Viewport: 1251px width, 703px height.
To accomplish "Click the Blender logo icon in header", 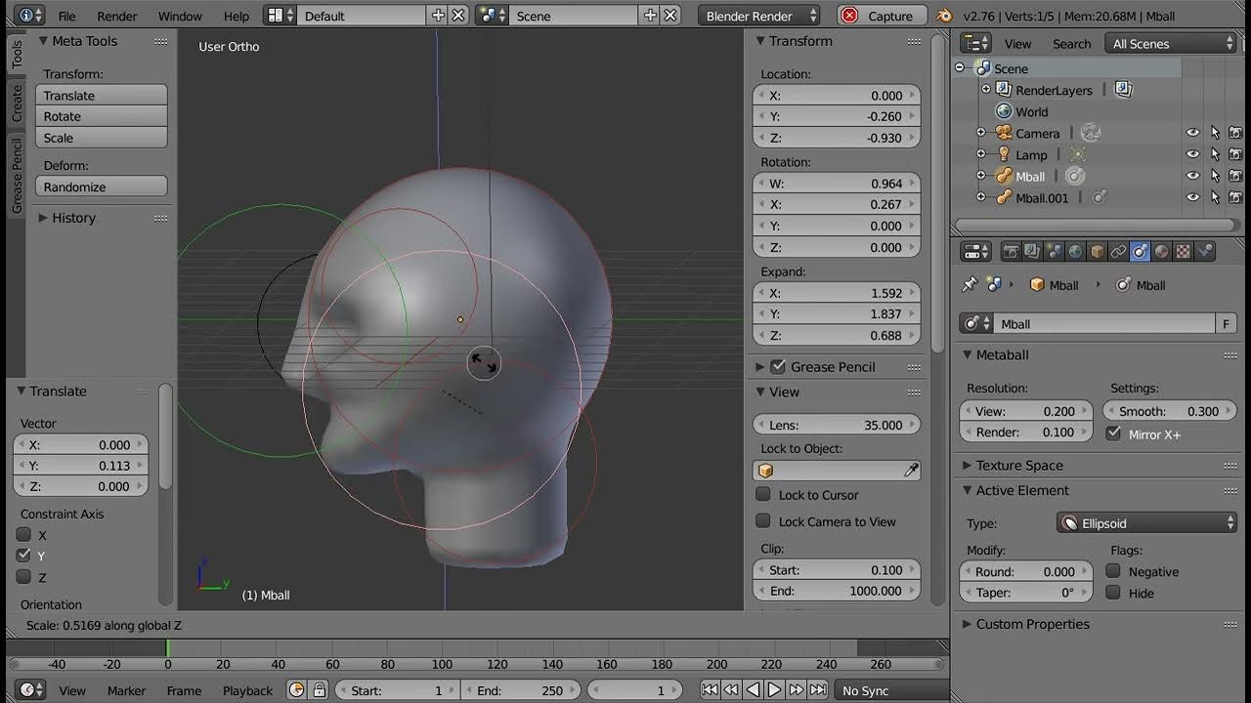I will (x=943, y=16).
